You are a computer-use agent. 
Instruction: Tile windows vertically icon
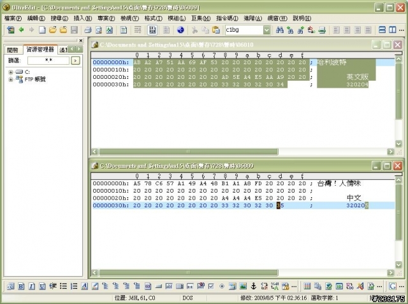click(393, 30)
